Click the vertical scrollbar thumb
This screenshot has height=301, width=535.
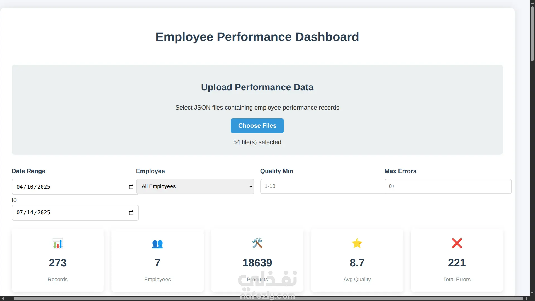tap(532, 33)
